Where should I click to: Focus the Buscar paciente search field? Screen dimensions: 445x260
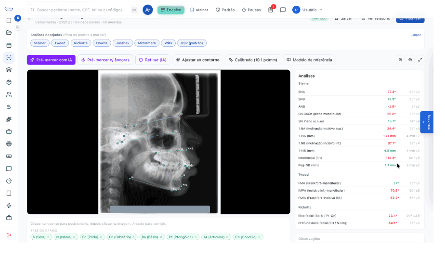[83, 10]
